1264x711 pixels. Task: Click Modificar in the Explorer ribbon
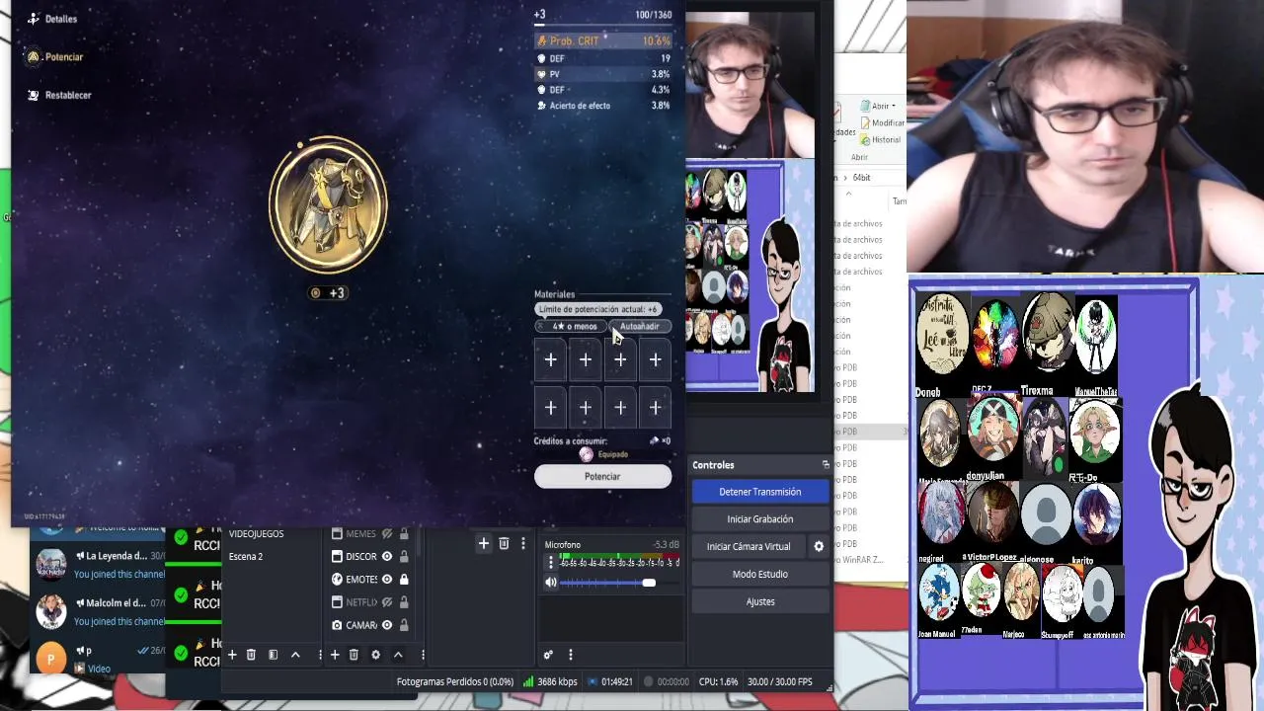(881, 122)
